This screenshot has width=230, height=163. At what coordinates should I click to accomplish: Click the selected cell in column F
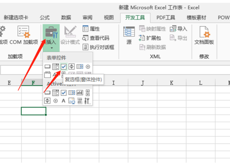(34, 111)
